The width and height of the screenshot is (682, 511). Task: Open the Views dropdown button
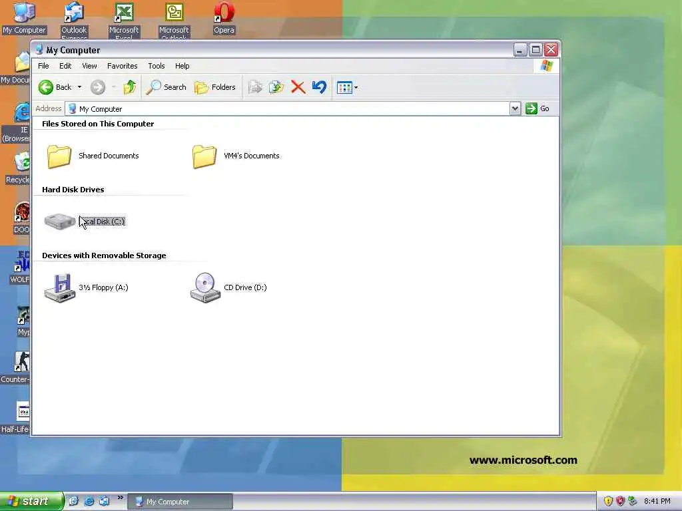348,87
